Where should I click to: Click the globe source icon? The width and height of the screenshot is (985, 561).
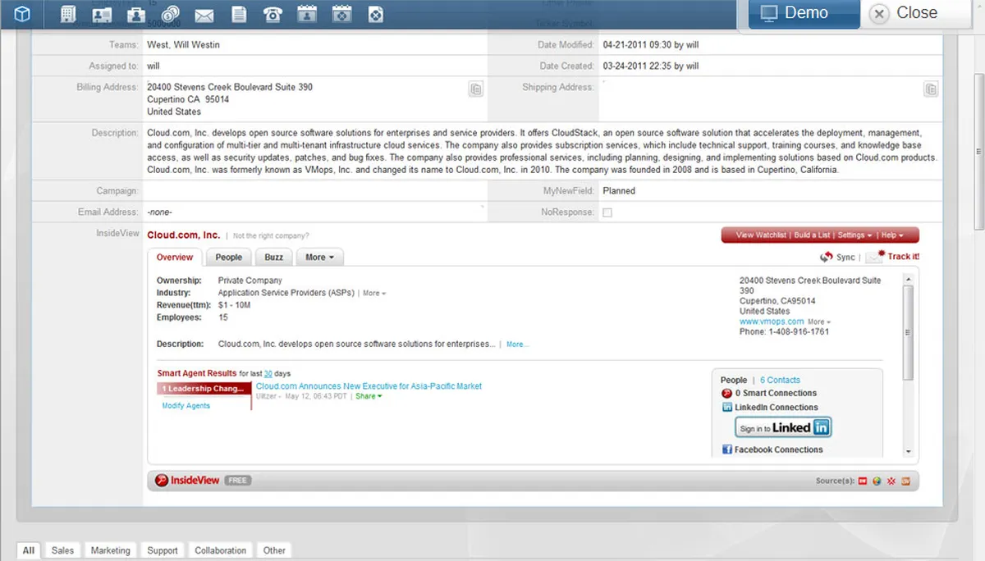pyautogui.click(x=877, y=481)
